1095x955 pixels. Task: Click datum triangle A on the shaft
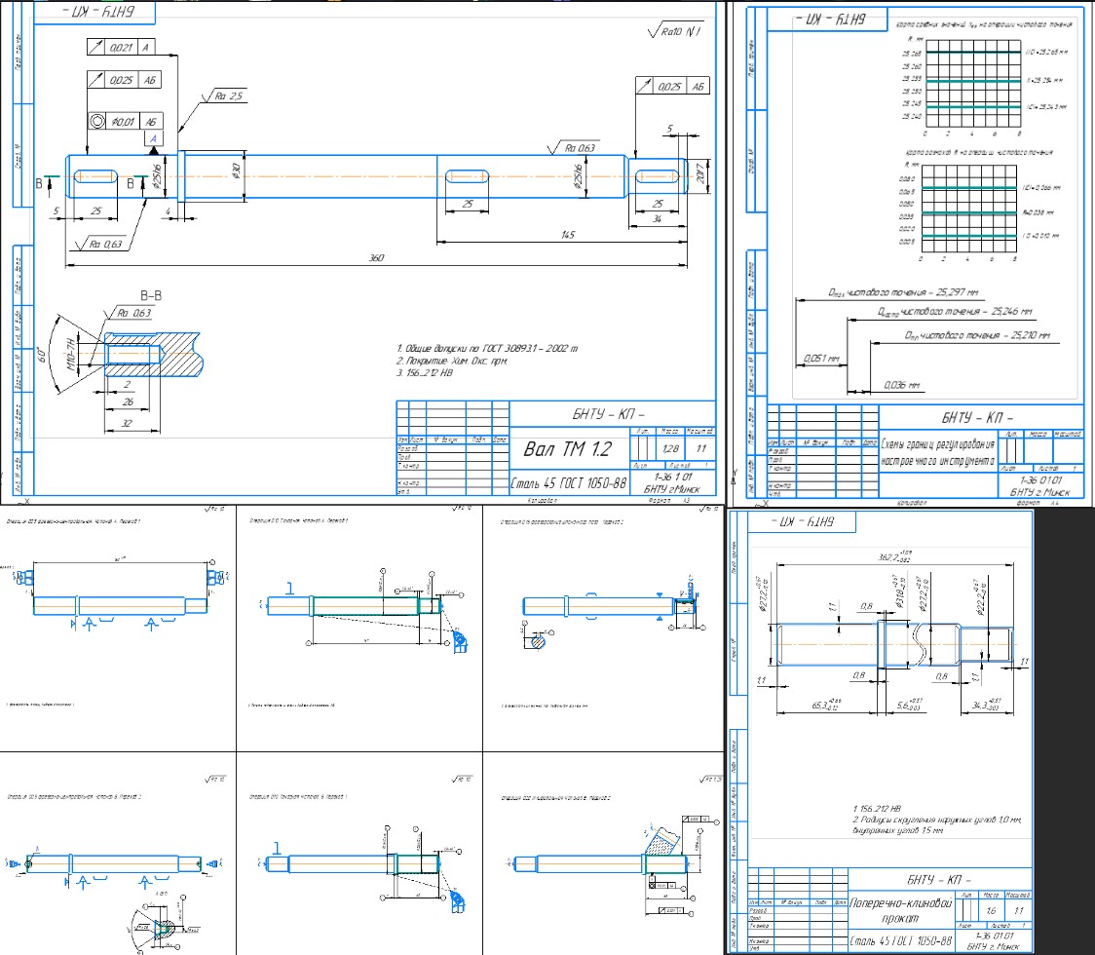tap(153, 141)
